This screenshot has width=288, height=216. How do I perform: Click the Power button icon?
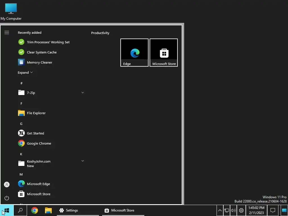tap(7, 198)
